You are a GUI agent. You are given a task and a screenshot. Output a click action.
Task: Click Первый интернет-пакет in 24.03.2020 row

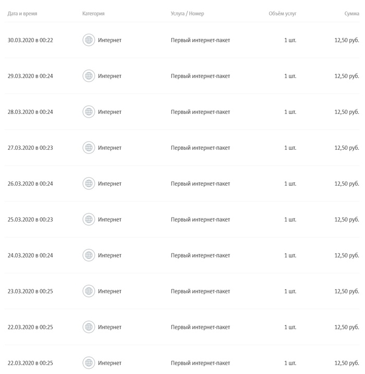tap(200, 255)
